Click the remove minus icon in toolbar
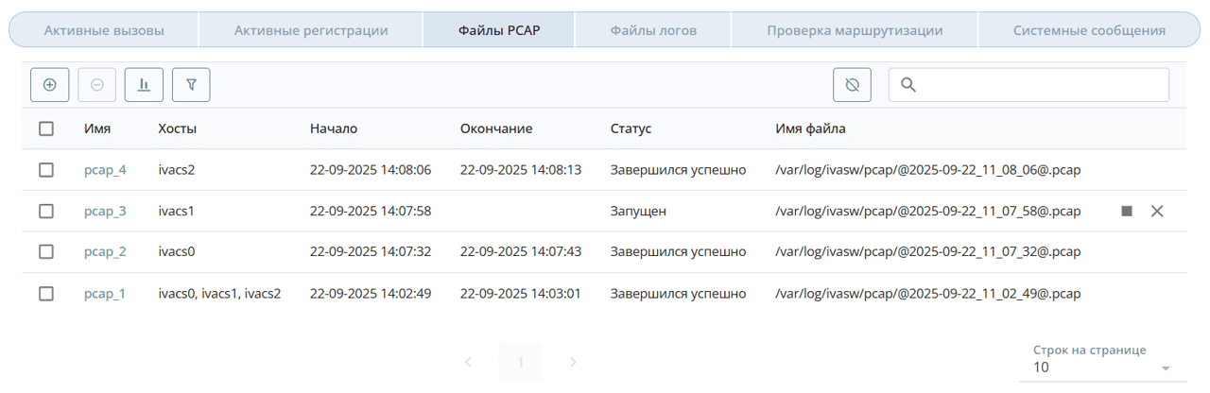This screenshot has width=1210, height=393. pyautogui.click(x=97, y=85)
